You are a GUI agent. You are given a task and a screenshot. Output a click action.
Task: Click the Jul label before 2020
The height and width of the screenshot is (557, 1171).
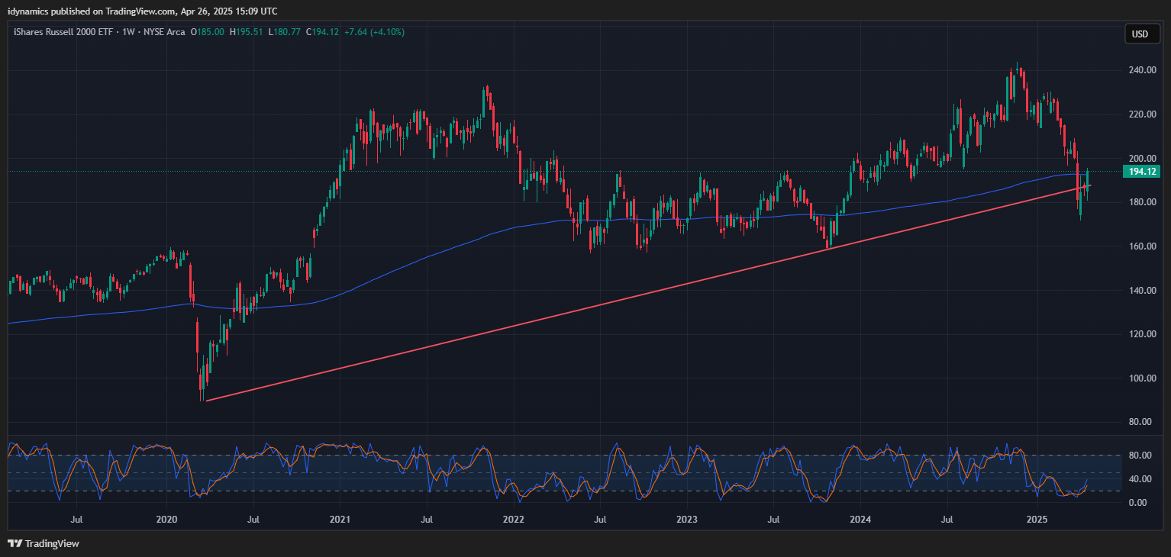(x=77, y=520)
